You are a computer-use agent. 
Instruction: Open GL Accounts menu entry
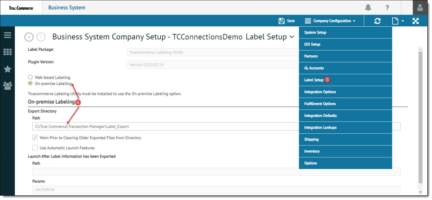pos(345,68)
